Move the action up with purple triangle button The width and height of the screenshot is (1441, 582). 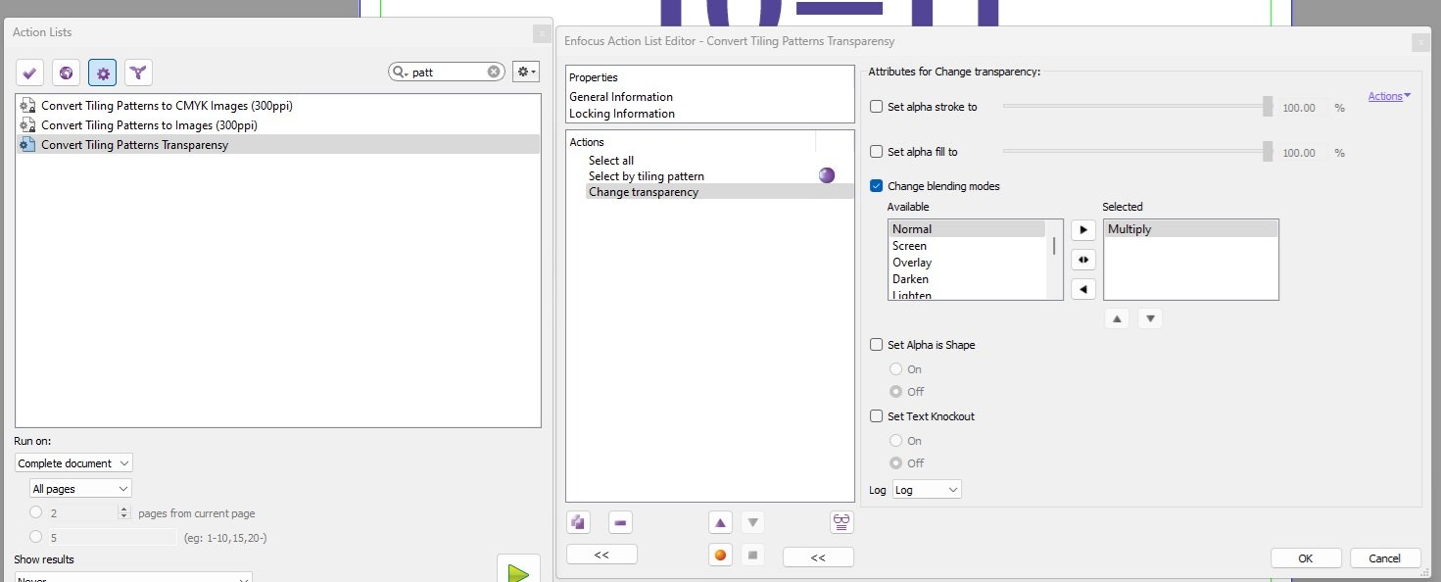pos(720,522)
